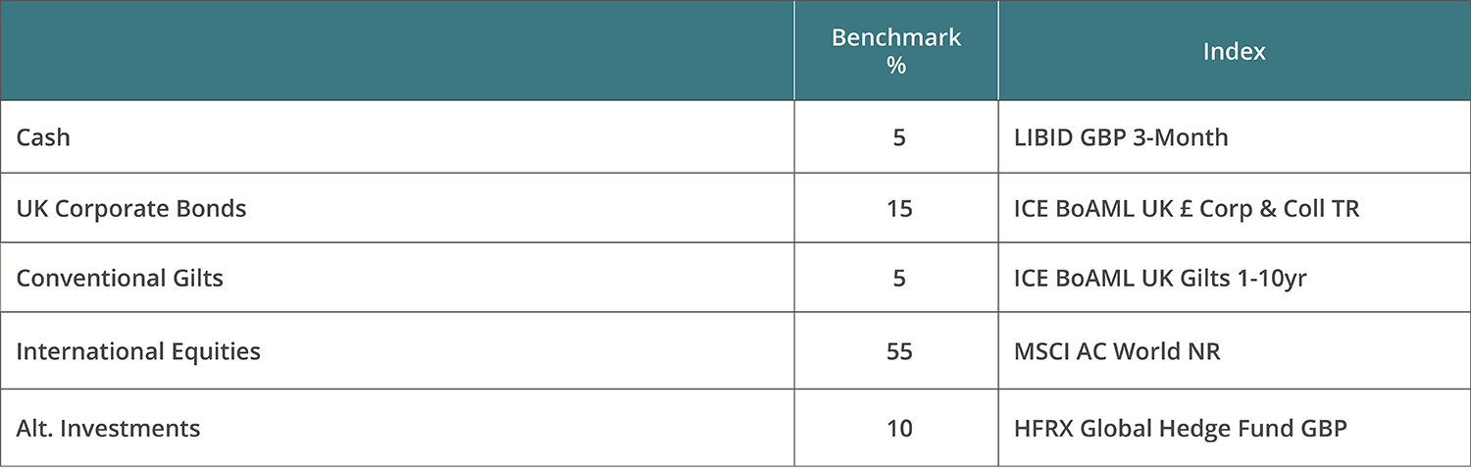
Task: Select the International Equities label
Action: pyautogui.click(x=138, y=351)
